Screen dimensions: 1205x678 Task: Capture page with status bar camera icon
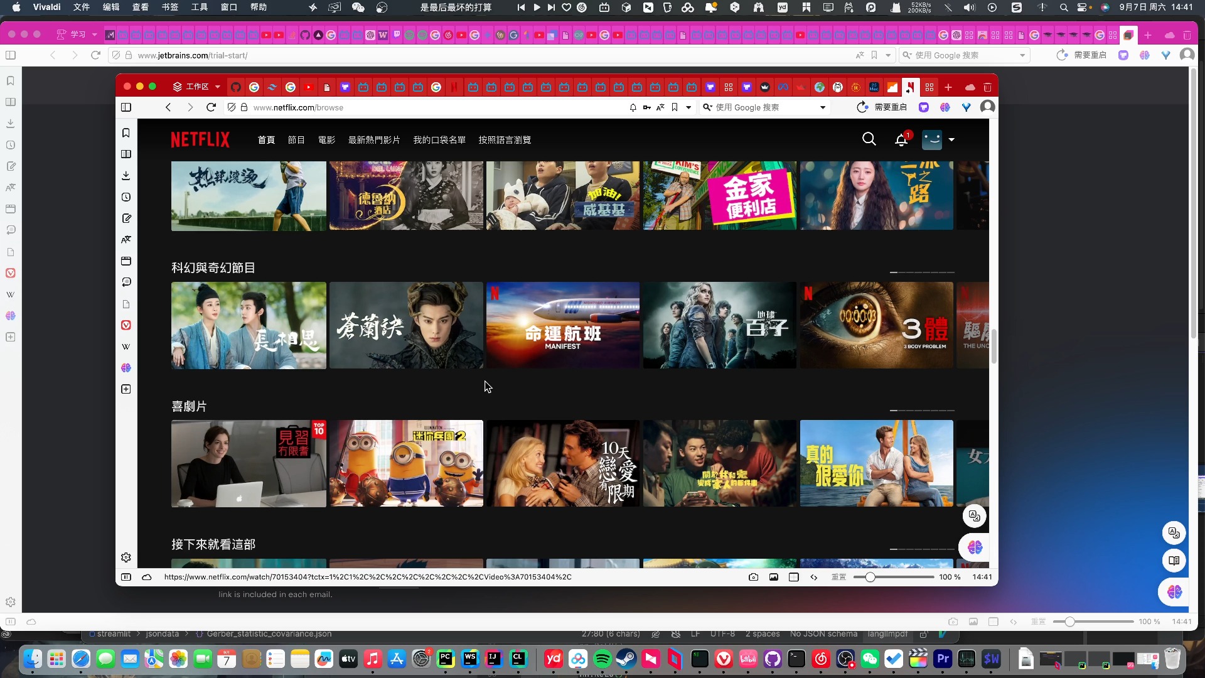tap(753, 577)
